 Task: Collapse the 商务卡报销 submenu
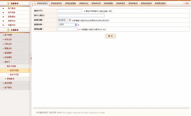click(x=6, y=66)
